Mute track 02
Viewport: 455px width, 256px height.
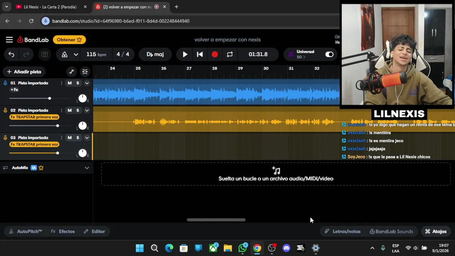coord(70,110)
